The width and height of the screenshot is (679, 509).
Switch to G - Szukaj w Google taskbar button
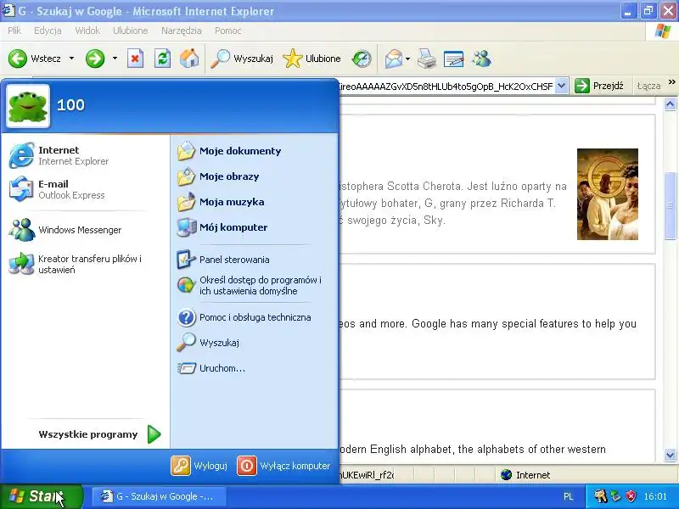(158, 496)
